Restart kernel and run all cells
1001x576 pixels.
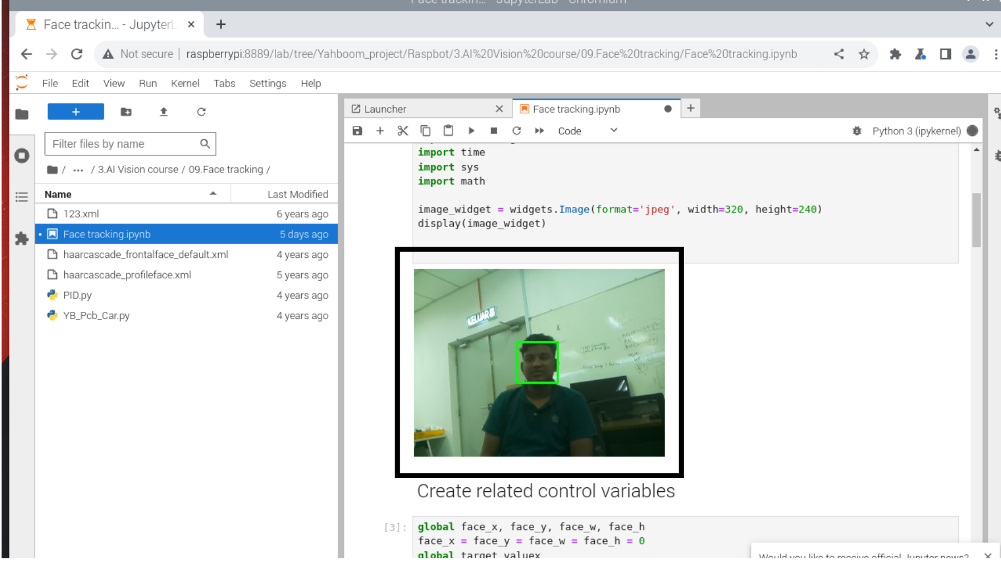pyautogui.click(x=539, y=130)
